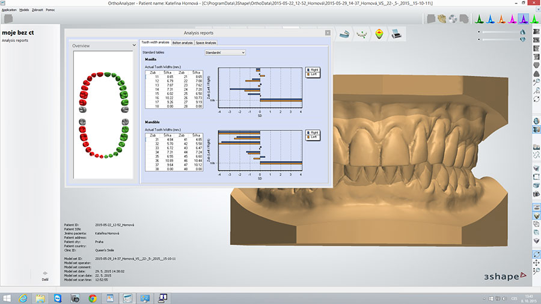
Task: Toggle the lower jaw visibility gem icon
Action: coord(523,40)
